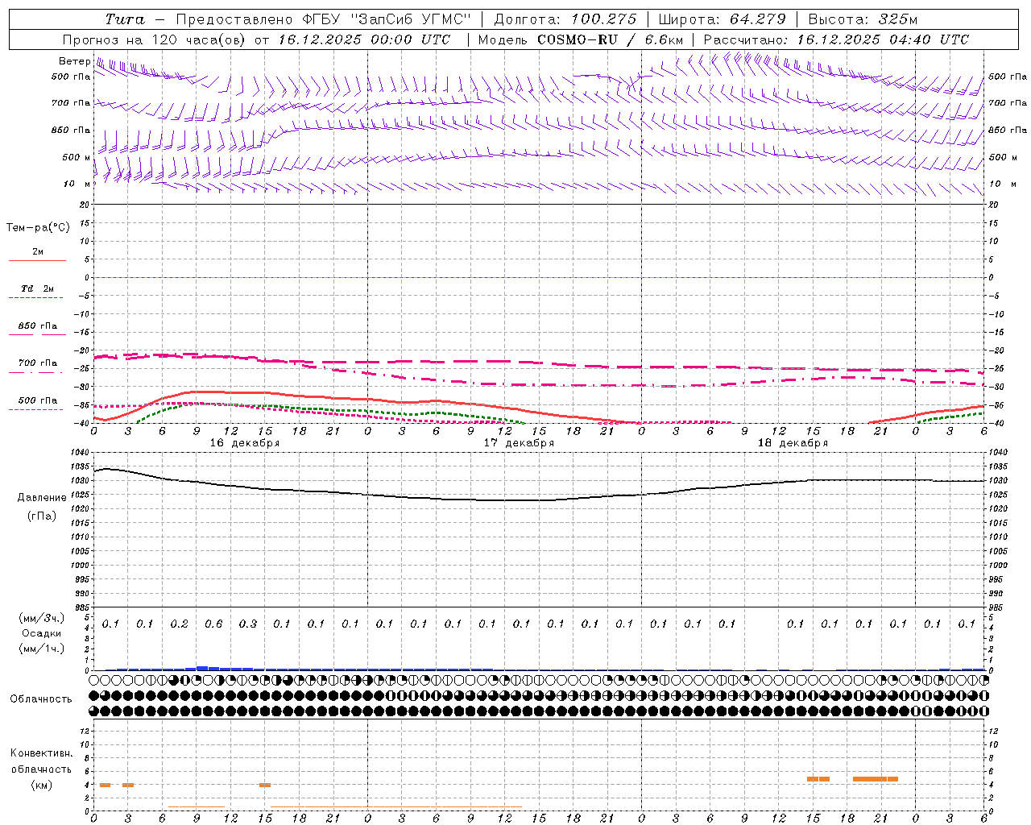Click the "(гПа)" unit under Давление
Image resolution: width=1031 pixels, height=825 pixels.
point(42,516)
